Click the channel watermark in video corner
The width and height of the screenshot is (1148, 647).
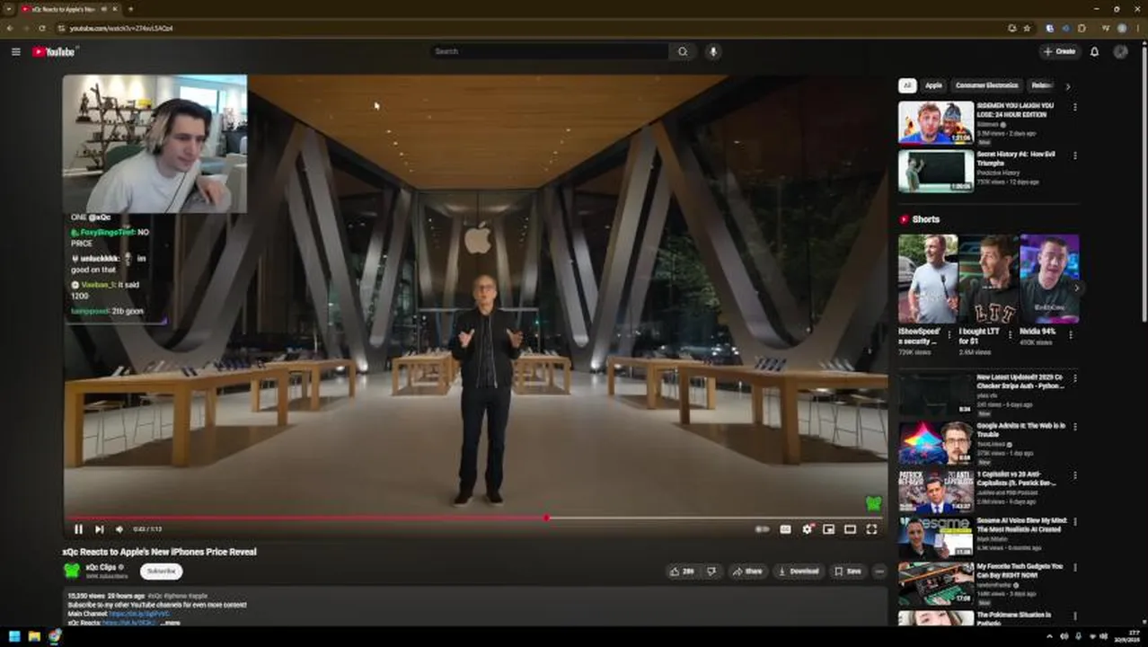(x=872, y=503)
